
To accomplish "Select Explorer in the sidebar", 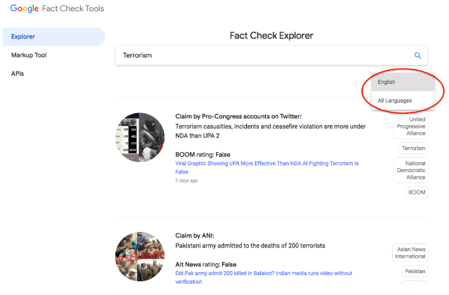I will point(54,36).
